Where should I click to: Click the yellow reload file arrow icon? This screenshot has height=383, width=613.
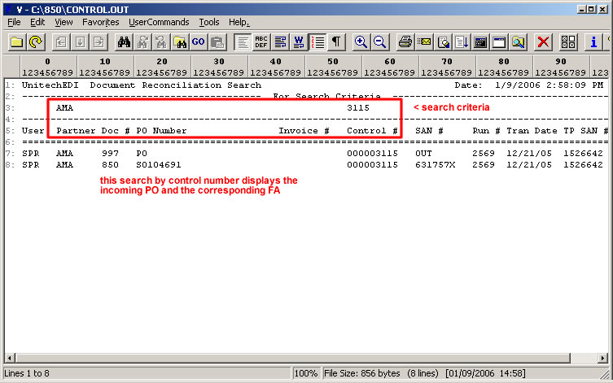tap(36, 41)
